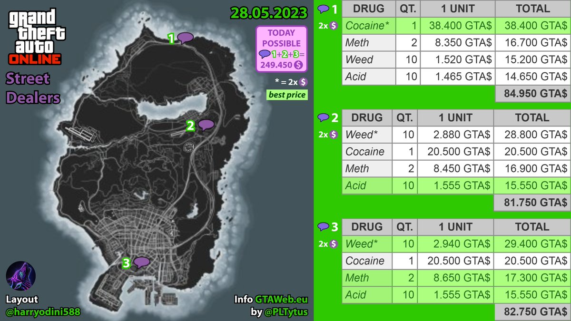571x321 pixels.
Task: Click the speech bubble icon heading dealer 3 table
Action: pos(324,226)
